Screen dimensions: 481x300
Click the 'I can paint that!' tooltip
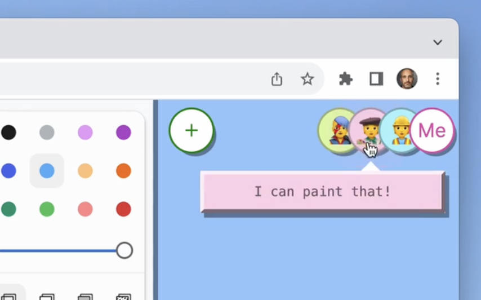(x=322, y=192)
